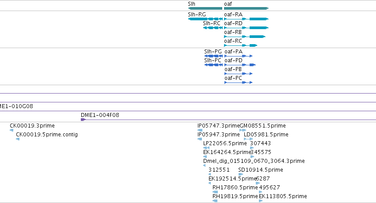Click the EK113805.5prime arrow glyph
376x203 pixels.
[261, 201]
